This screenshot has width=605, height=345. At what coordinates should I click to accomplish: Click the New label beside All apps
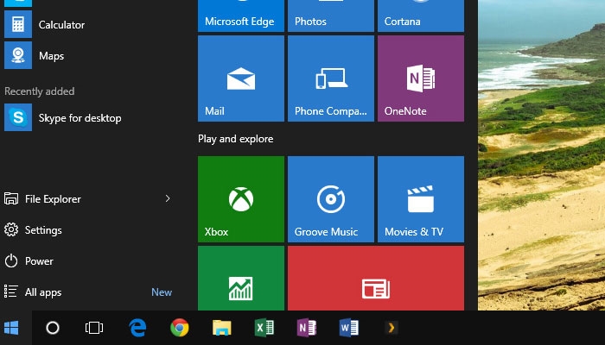click(x=162, y=292)
